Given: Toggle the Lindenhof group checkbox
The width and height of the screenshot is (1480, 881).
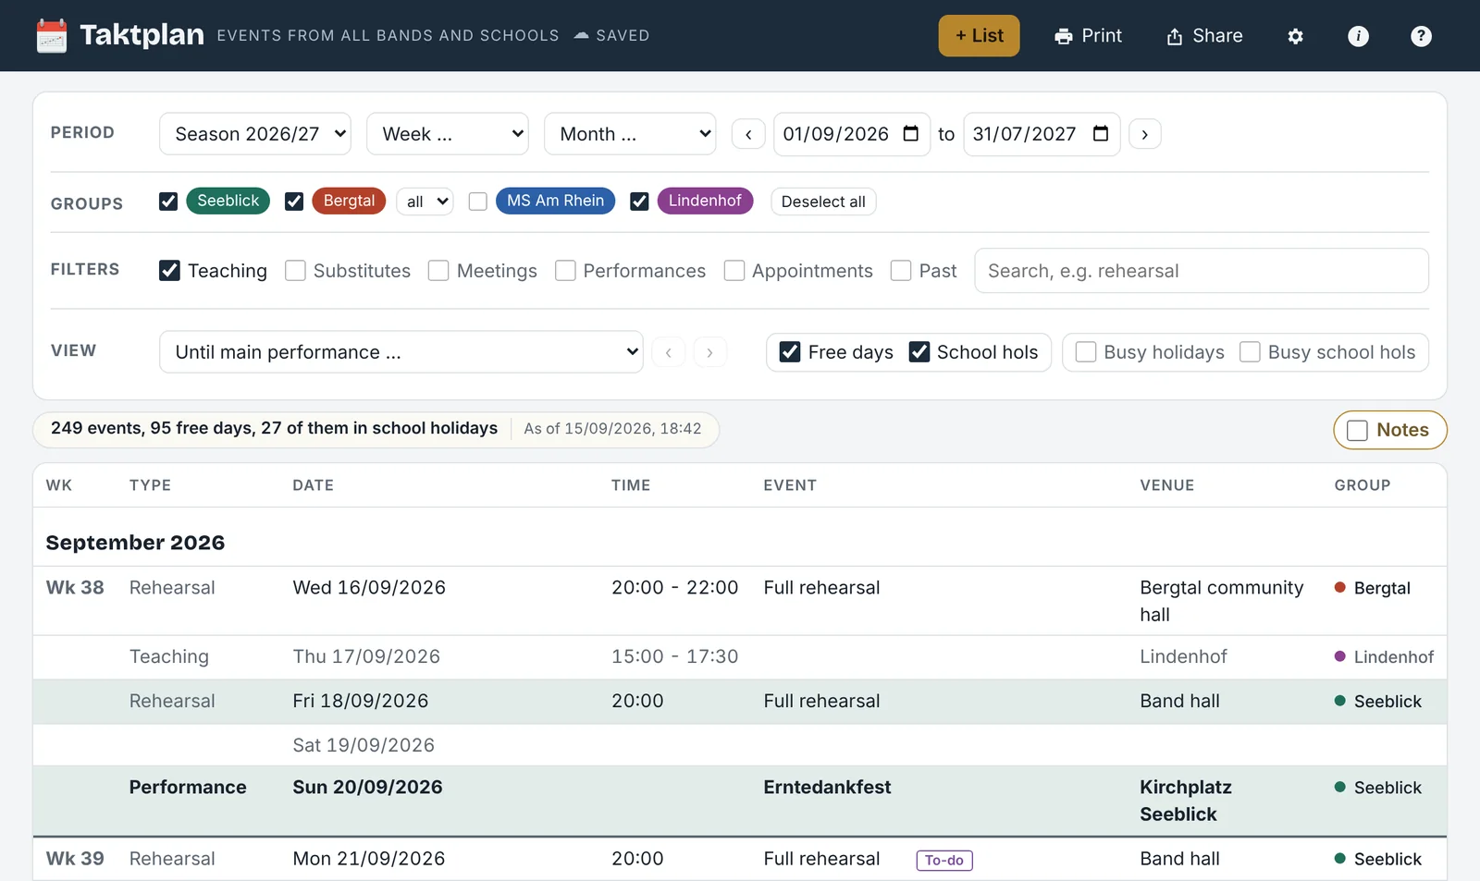Looking at the screenshot, I should click(x=639, y=202).
